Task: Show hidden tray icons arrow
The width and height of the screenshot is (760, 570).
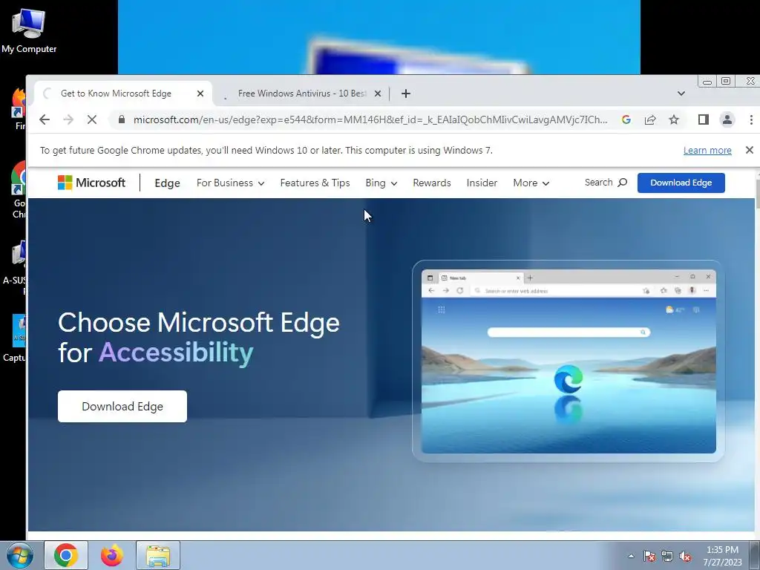Action: [631, 556]
